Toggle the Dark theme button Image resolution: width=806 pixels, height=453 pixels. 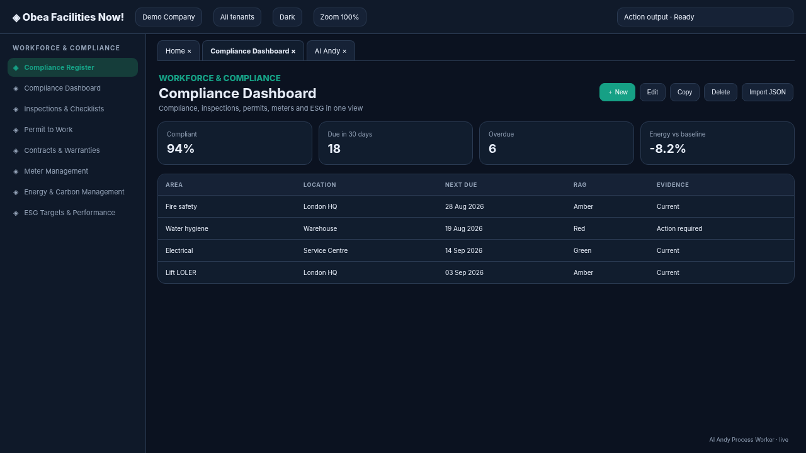point(287,17)
